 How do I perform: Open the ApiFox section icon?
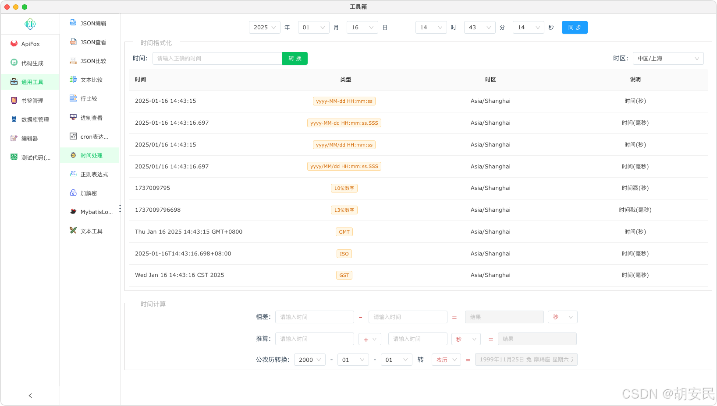coord(14,43)
